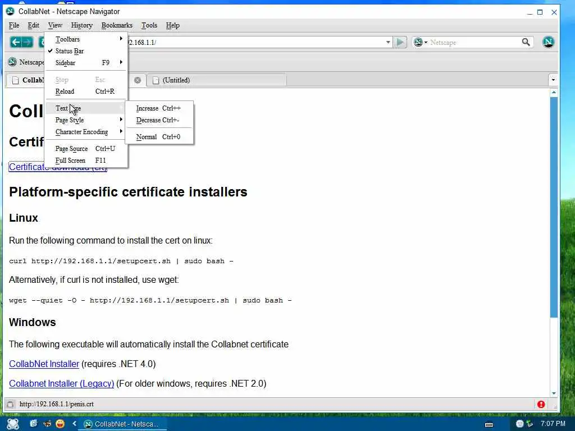Open the search engine selector dropdown arrow
The image size is (575, 431).
tap(426, 43)
